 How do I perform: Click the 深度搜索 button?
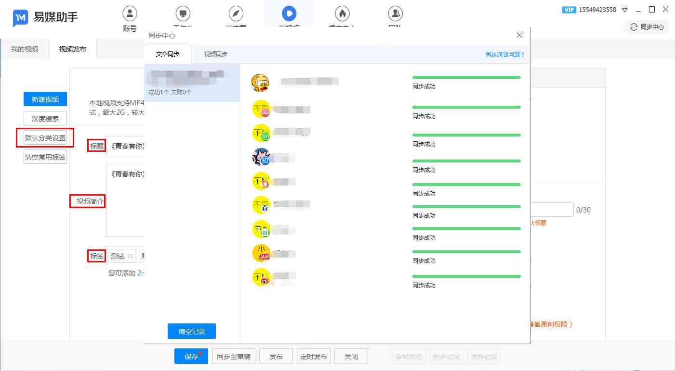tap(45, 119)
